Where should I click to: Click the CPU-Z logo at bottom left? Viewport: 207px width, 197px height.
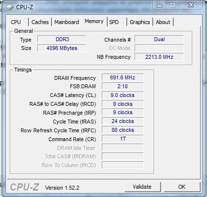tap(24, 187)
